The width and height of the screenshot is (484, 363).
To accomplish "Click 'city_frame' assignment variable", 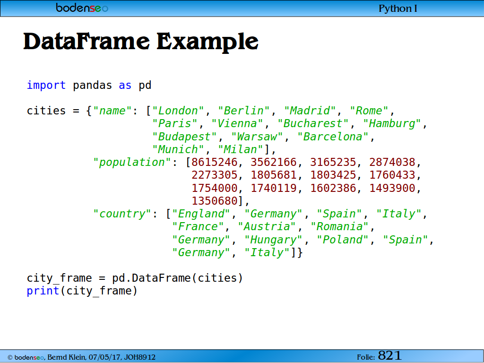I will [x=59, y=278].
